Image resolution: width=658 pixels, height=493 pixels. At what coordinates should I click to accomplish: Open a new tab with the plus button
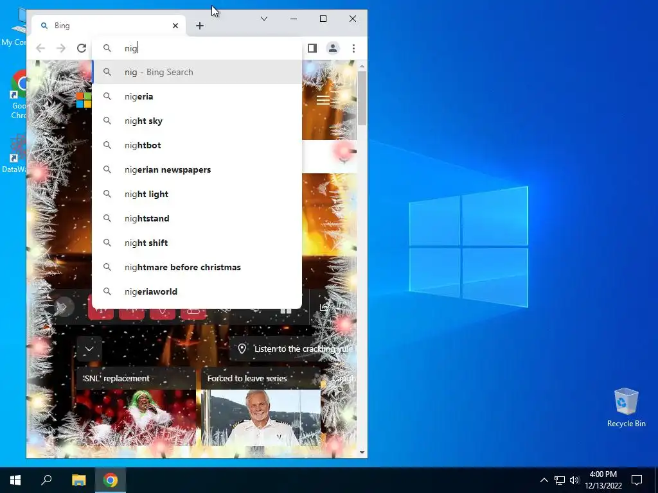pyautogui.click(x=200, y=26)
